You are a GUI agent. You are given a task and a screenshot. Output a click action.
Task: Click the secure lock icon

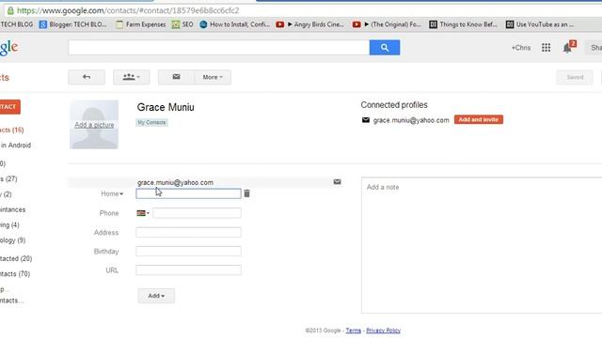tap(10, 10)
